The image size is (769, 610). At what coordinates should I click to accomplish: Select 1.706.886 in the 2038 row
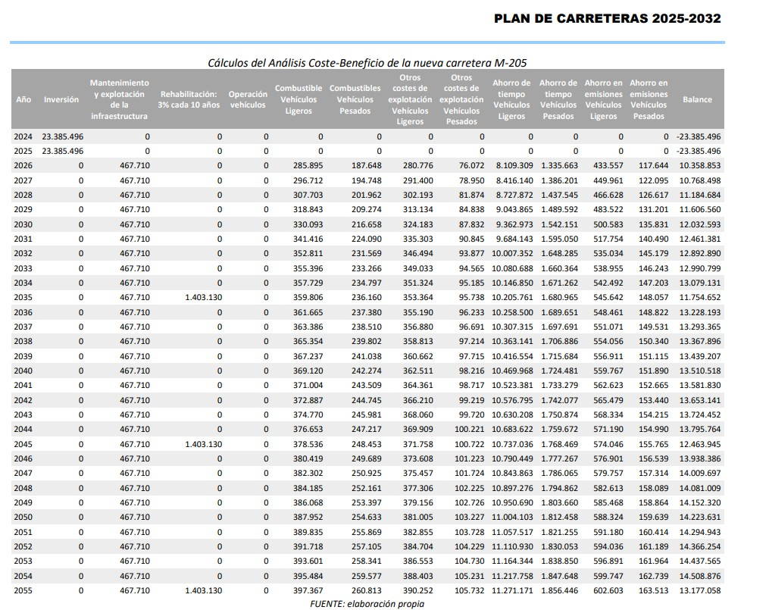click(x=560, y=341)
